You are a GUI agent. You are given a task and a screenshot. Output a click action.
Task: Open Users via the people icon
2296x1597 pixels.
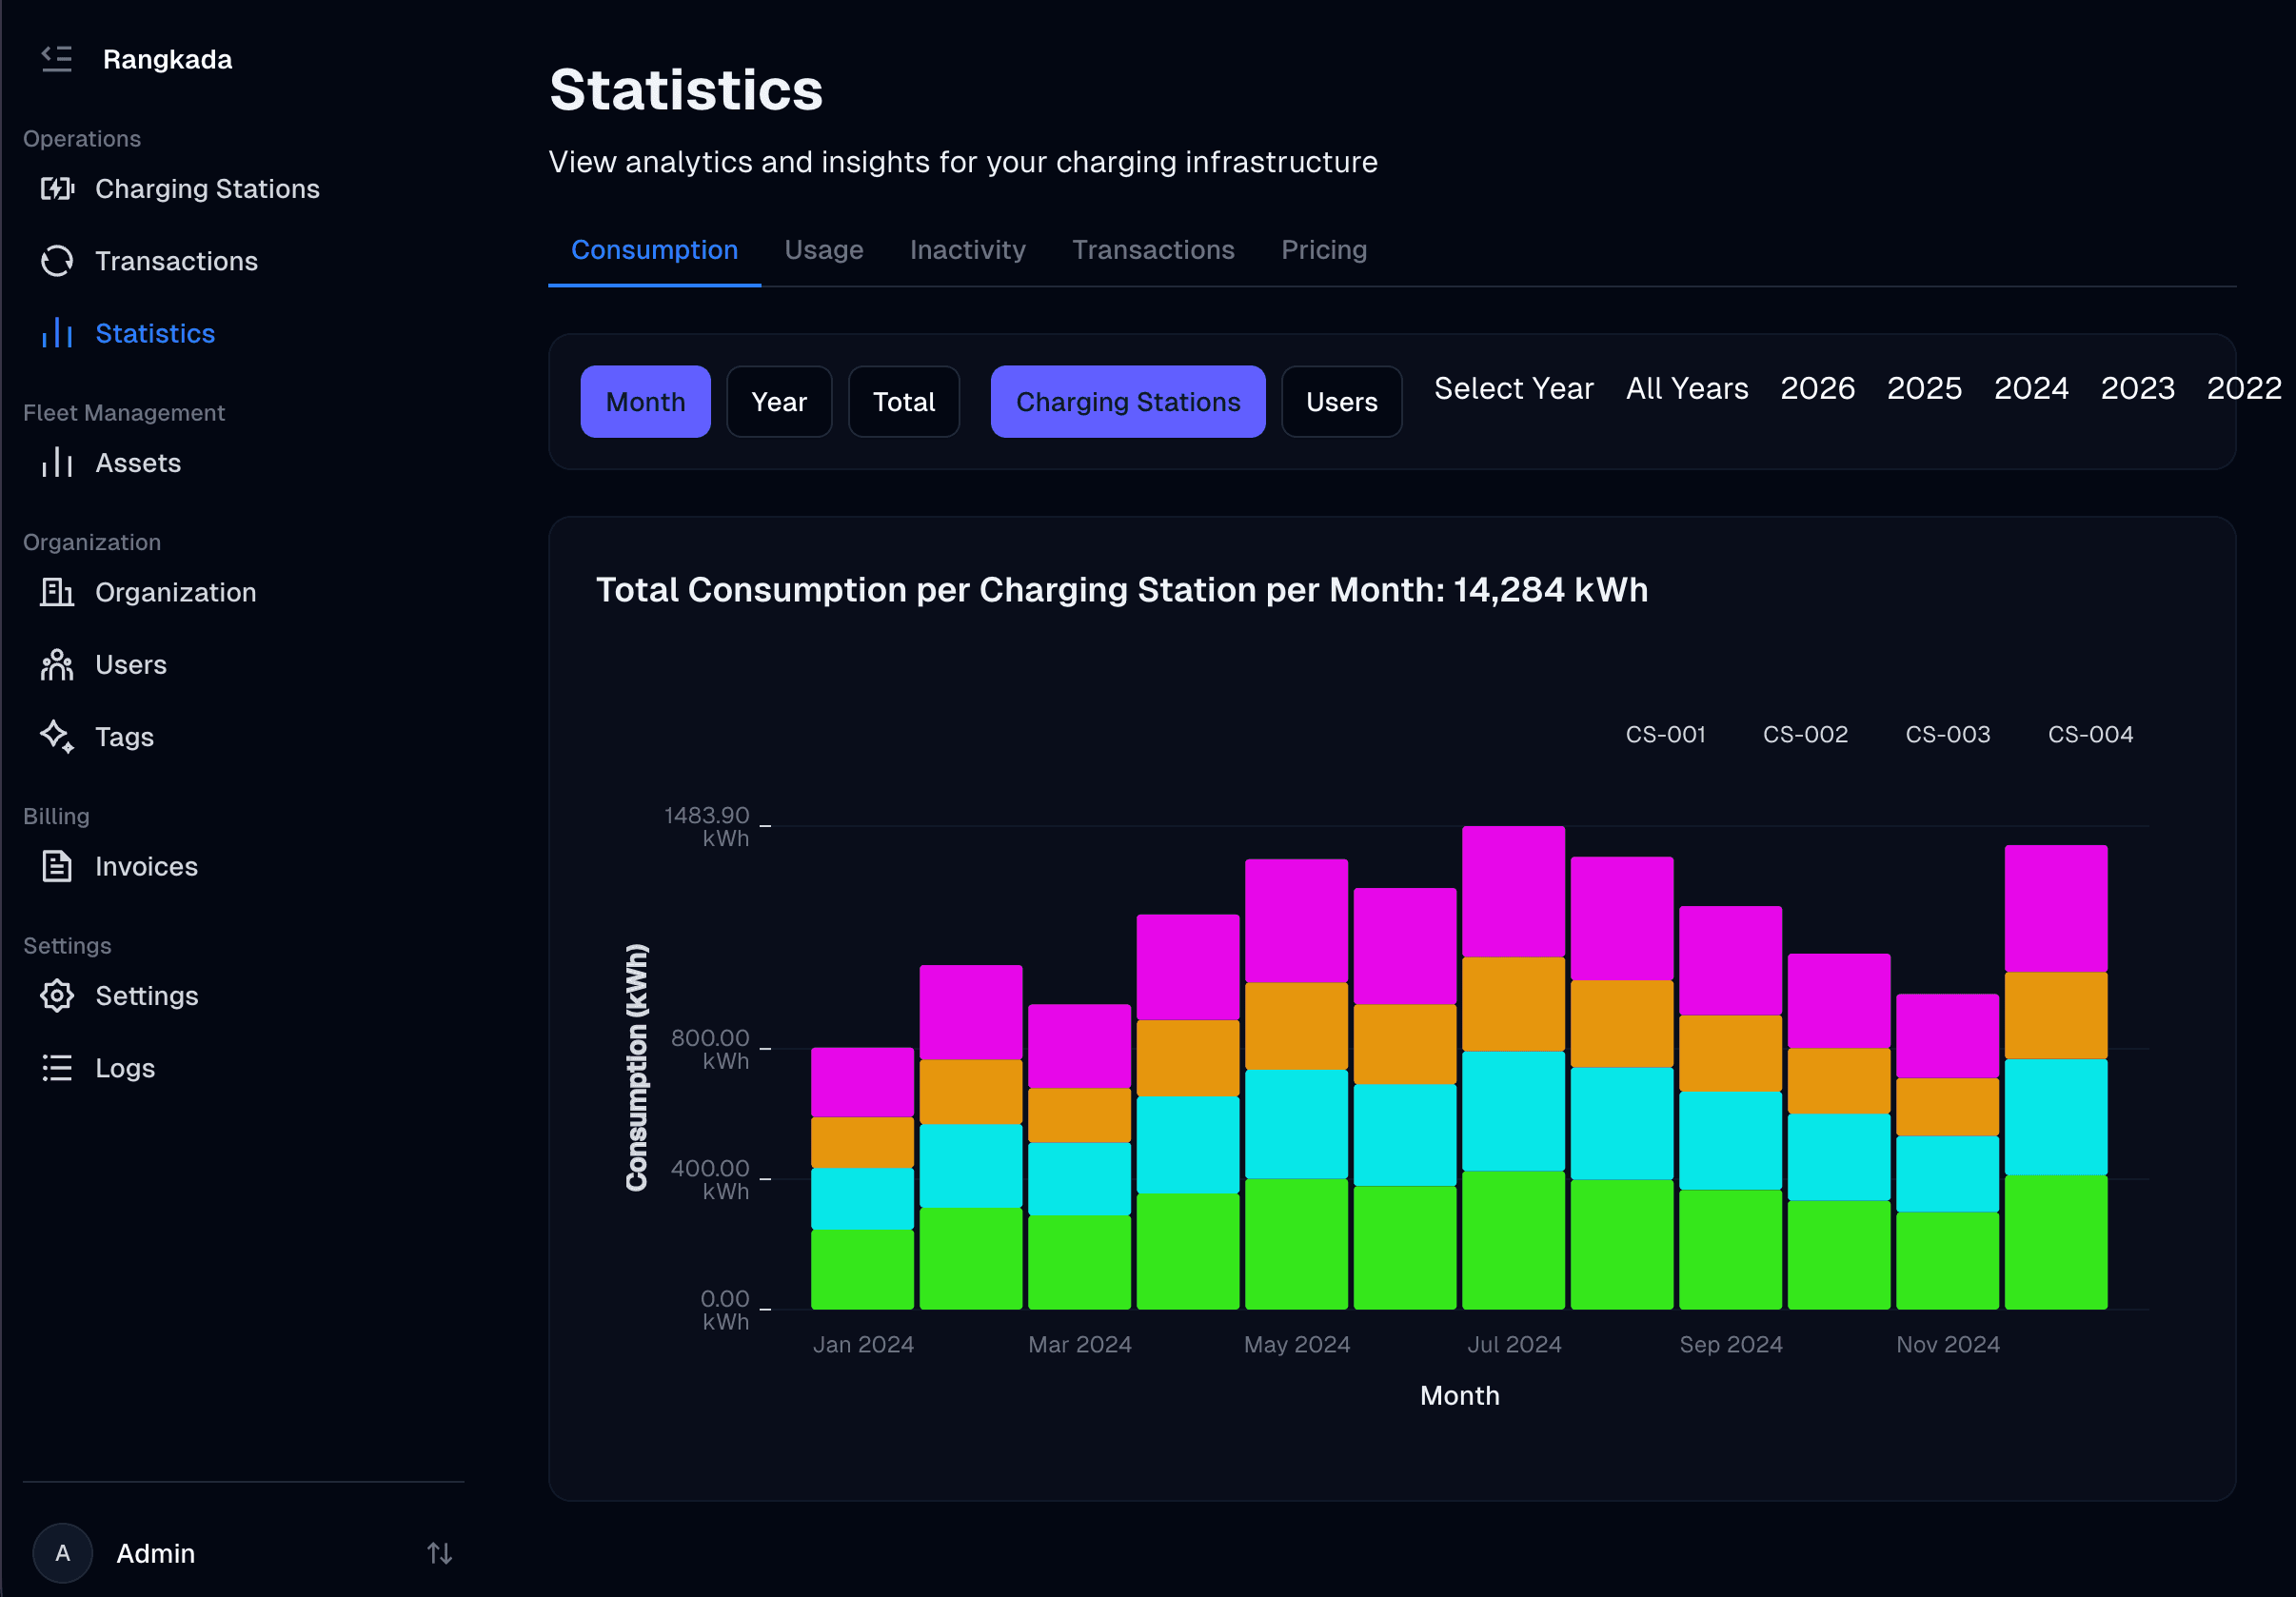57,664
